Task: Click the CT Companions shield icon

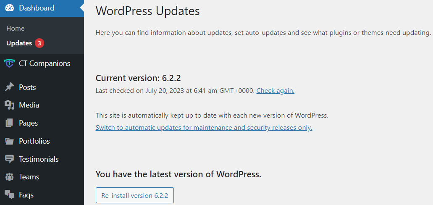Action: (9, 63)
